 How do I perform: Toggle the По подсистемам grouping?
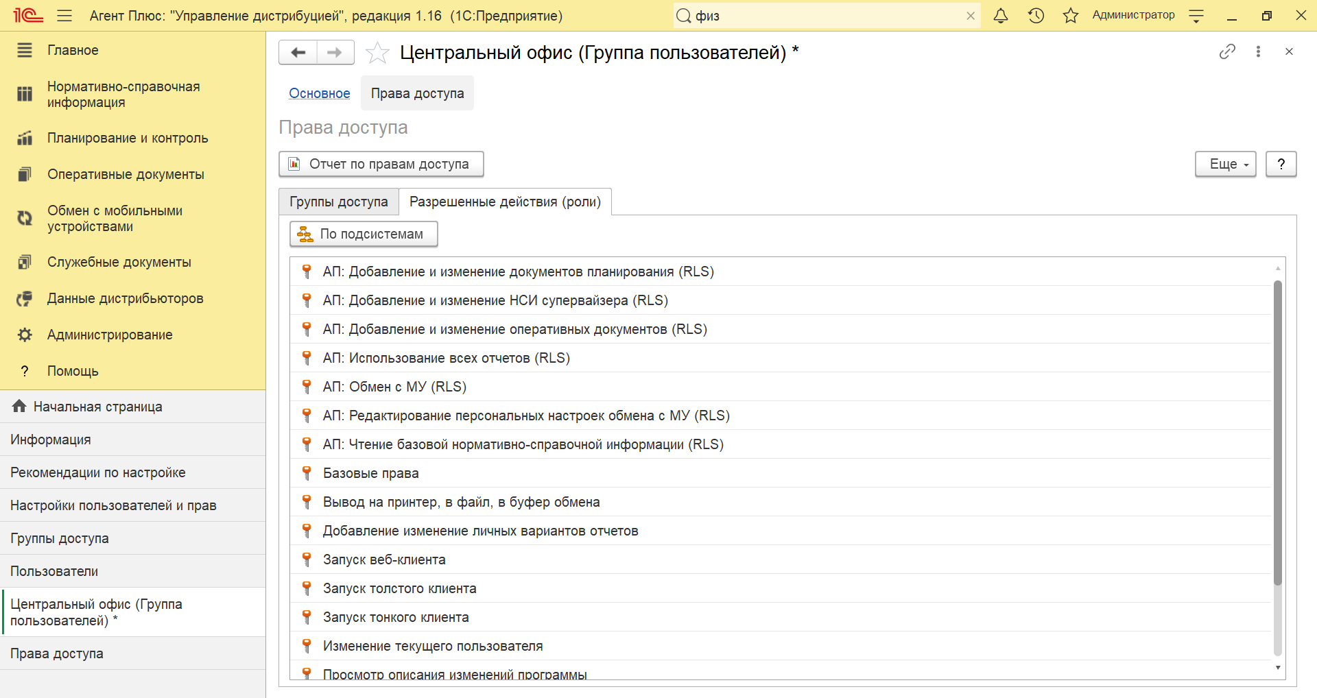tap(364, 234)
